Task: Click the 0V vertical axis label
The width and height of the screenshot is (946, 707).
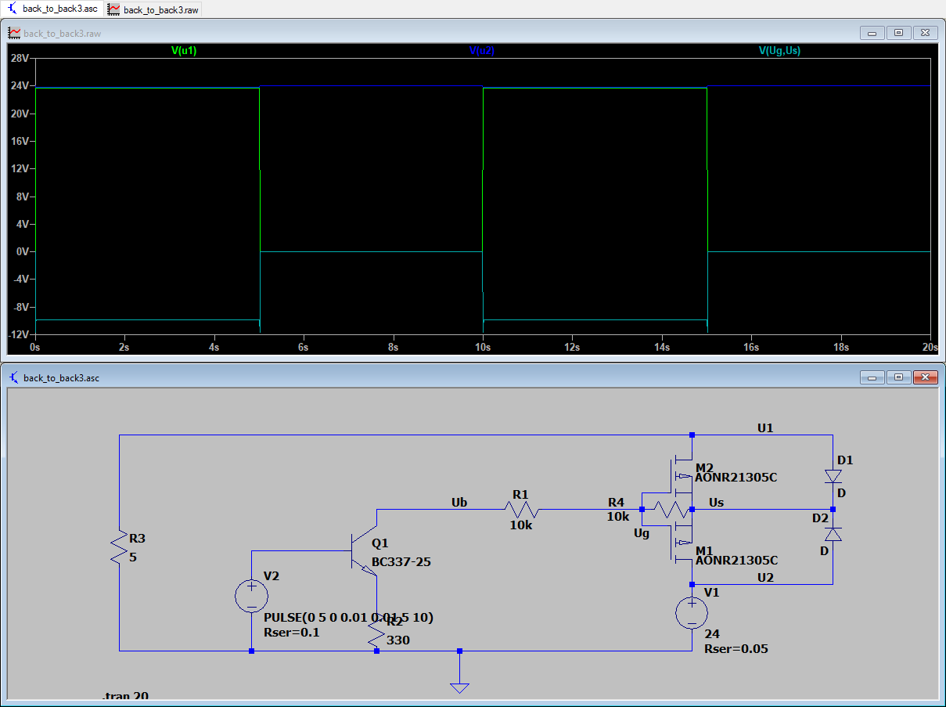Action: pyautogui.click(x=22, y=251)
